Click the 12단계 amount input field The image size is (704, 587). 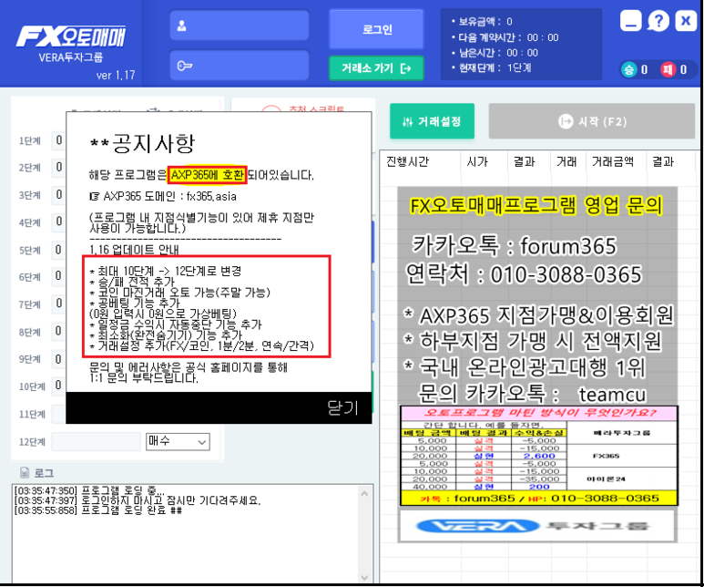(x=96, y=442)
